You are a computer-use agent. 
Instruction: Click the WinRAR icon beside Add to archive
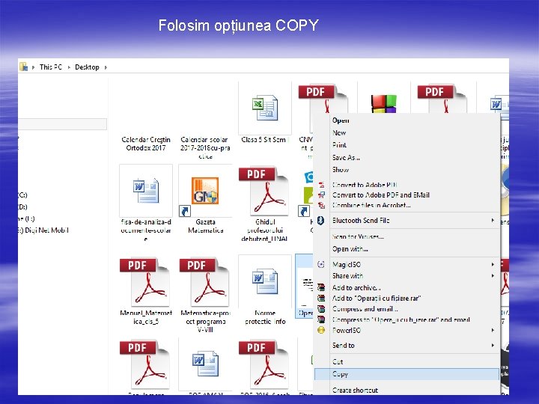pyautogui.click(x=321, y=287)
